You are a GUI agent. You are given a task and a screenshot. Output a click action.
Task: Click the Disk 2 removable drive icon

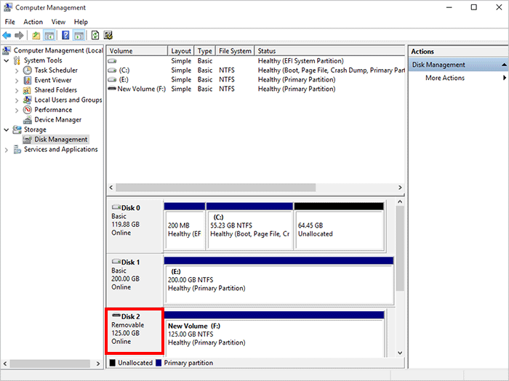pyautogui.click(x=116, y=316)
